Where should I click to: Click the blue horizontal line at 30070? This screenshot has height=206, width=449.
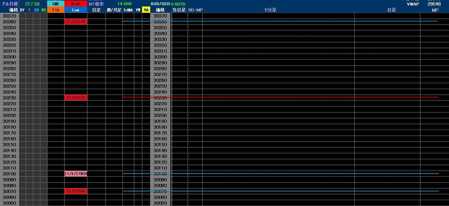coord(281,191)
